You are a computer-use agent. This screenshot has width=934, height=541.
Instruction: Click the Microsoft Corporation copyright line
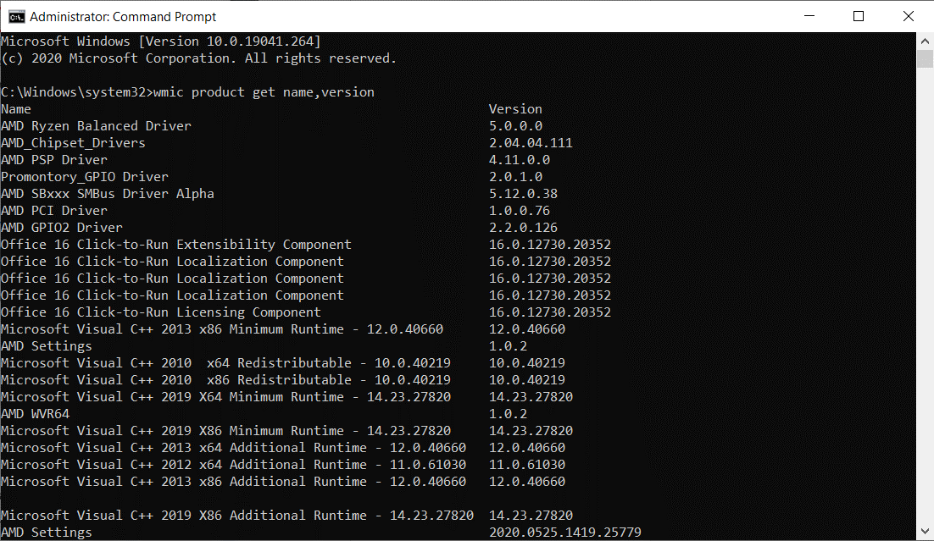coord(198,58)
